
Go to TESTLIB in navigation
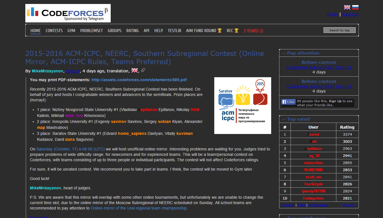(174, 31)
